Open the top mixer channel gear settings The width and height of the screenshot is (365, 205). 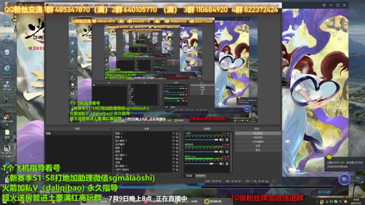(227, 140)
